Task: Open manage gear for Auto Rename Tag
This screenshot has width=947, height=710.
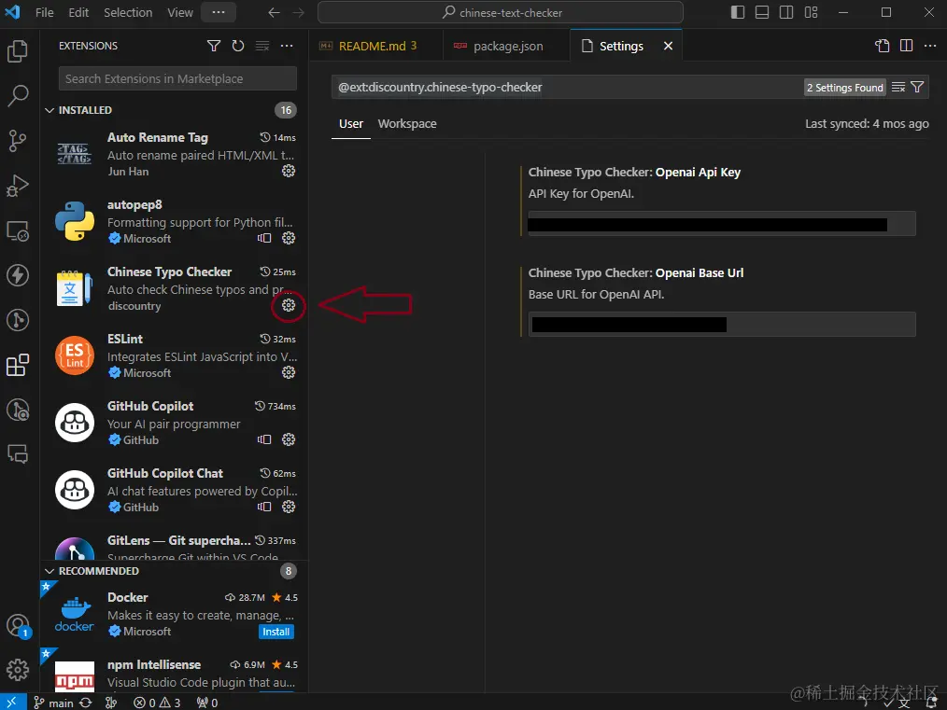Action: (289, 172)
